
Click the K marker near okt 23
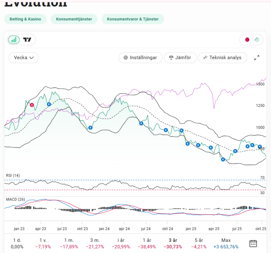tap(91, 128)
